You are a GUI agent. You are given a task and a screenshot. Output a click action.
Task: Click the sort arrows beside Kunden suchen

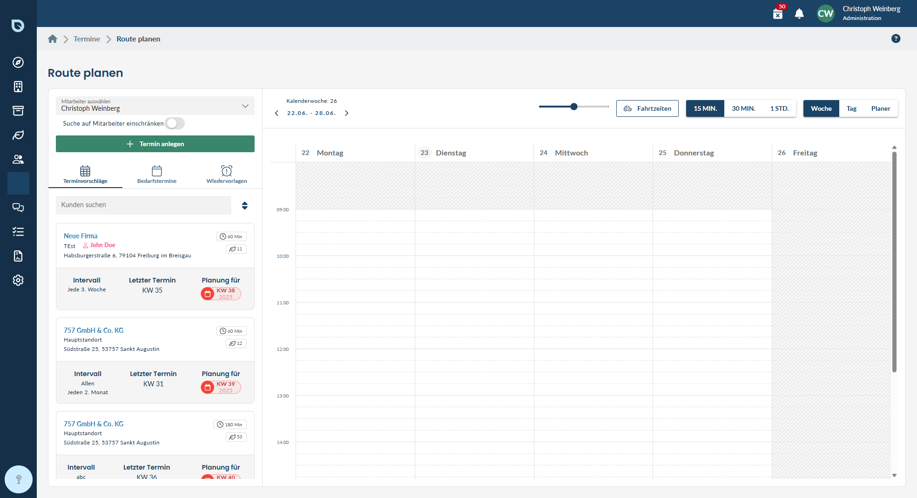pos(244,205)
